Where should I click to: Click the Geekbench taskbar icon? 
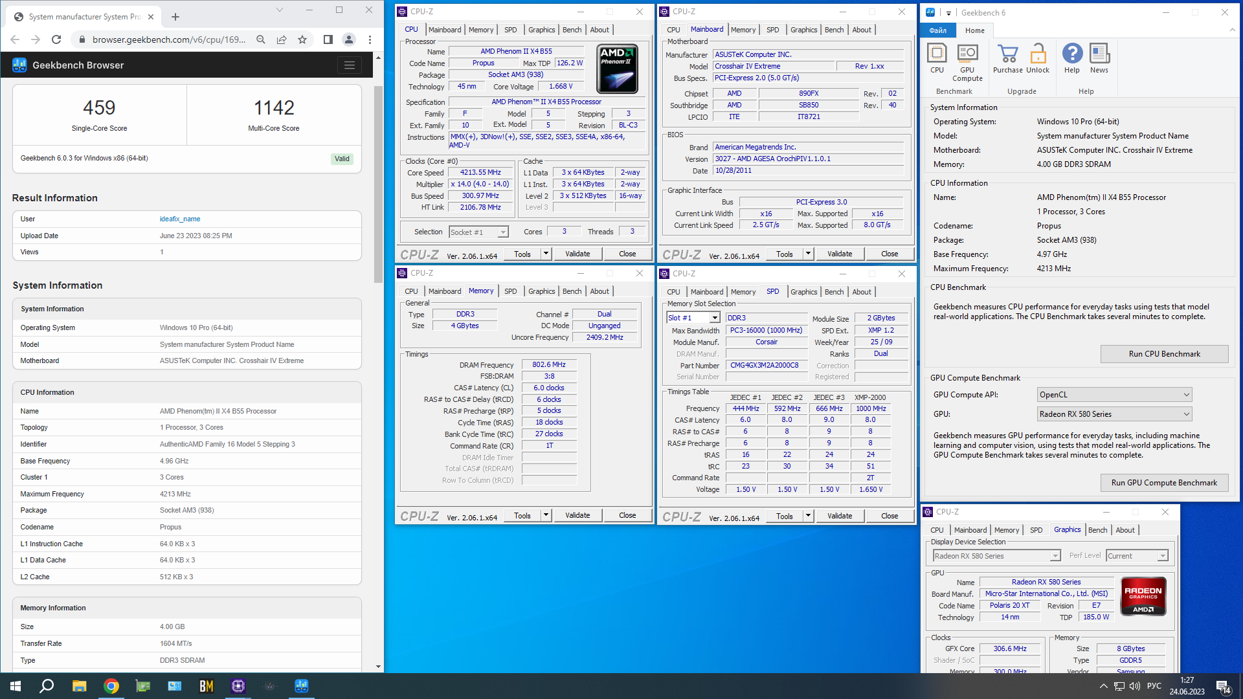pos(302,686)
